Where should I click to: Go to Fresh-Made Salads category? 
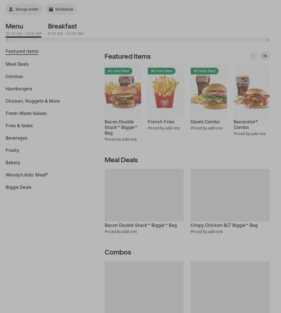coord(26,113)
